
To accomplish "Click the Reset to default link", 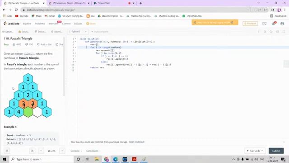I will (x=136, y=142).
